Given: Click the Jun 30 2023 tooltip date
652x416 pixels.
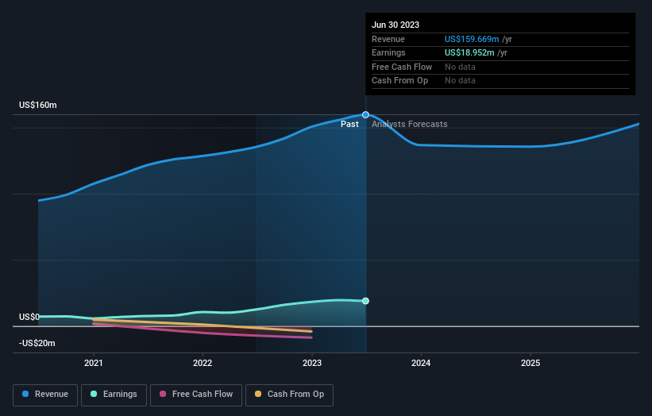Looking at the screenshot, I should pos(395,25).
